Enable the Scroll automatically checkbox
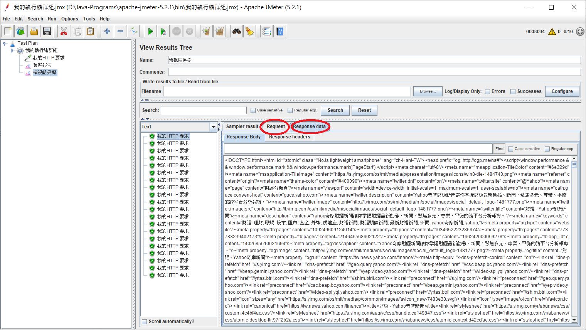The image size is (586, 330). tap(145, 322)
